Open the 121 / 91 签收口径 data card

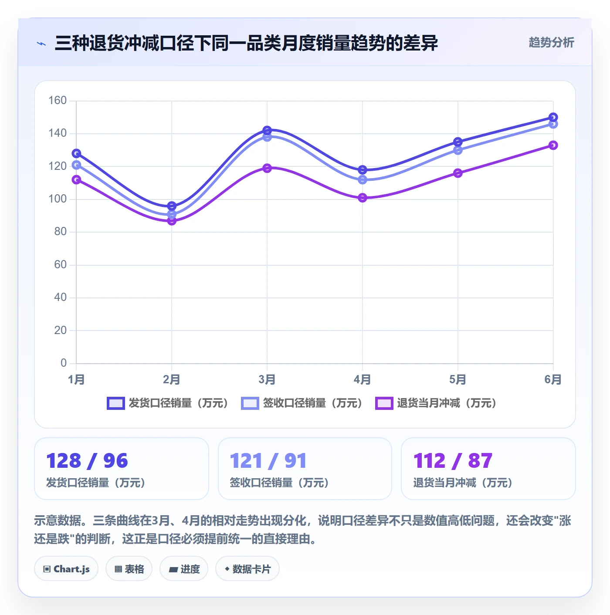[305, 469]
